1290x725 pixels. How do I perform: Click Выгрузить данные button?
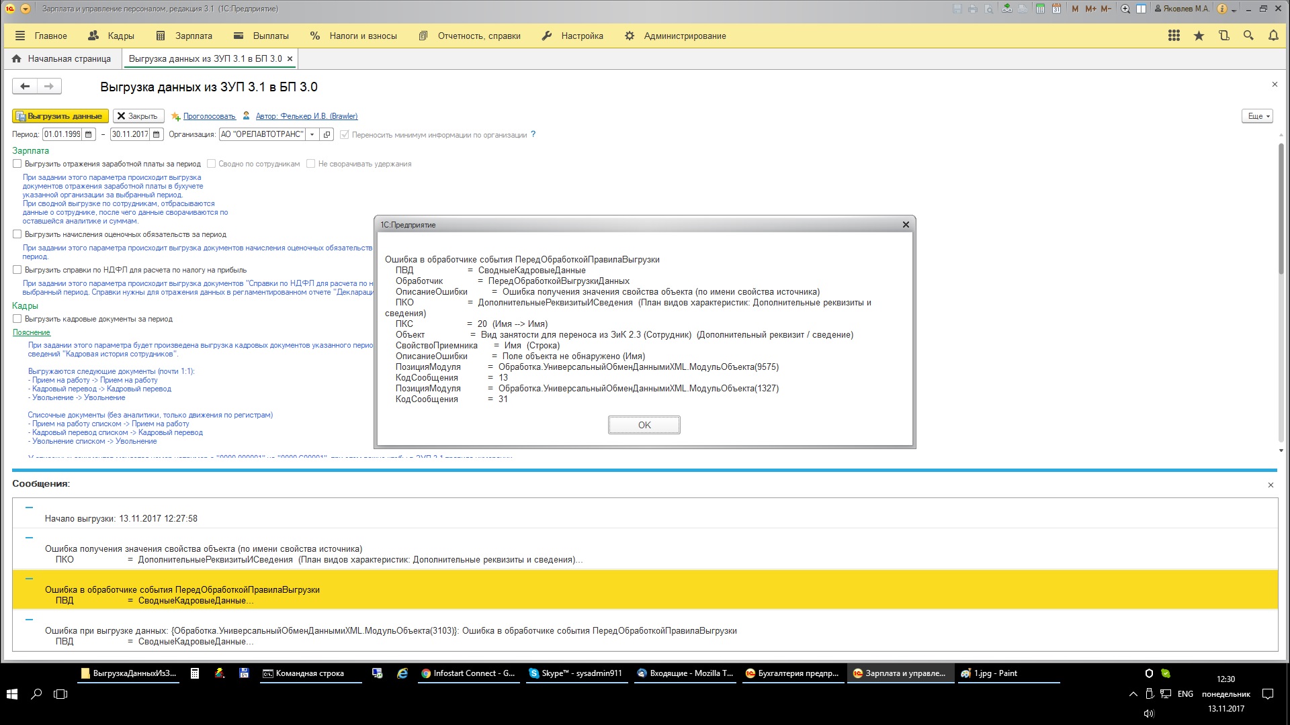click(60, 116)
